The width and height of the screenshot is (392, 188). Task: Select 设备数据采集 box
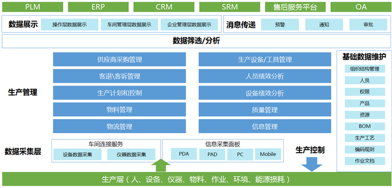[77, 155]
